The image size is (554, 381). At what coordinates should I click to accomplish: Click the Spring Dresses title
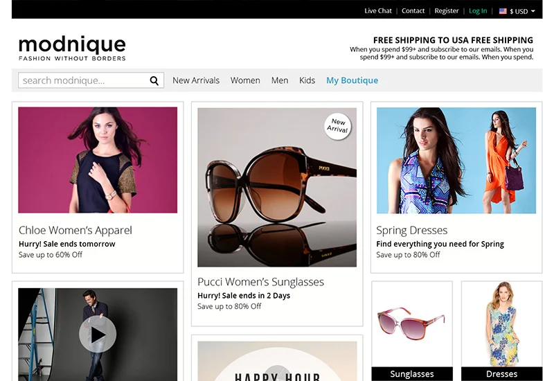point(411,231)
